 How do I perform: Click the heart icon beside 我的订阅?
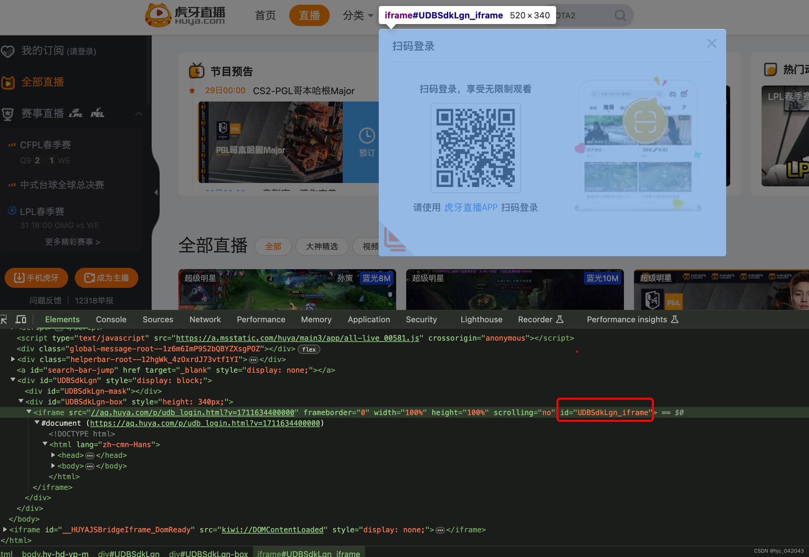8,51
